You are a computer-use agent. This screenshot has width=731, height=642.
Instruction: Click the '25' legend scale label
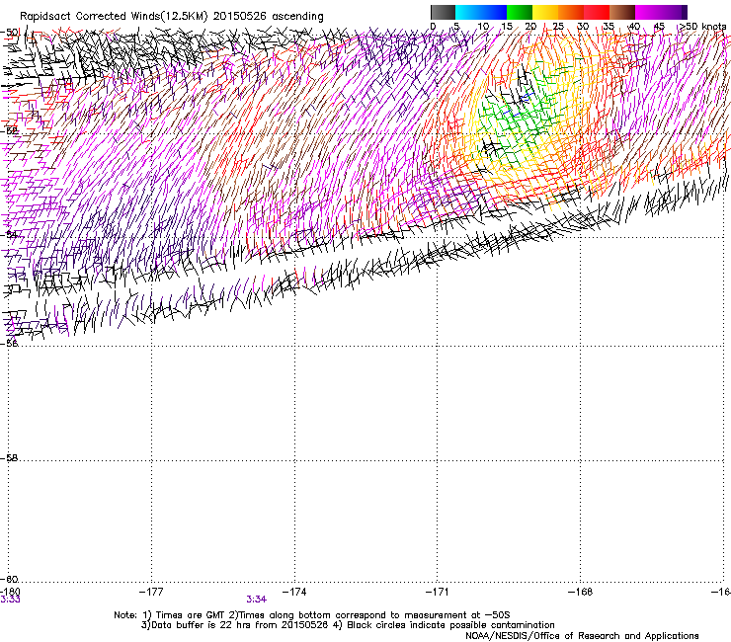(x=558, y=26)
